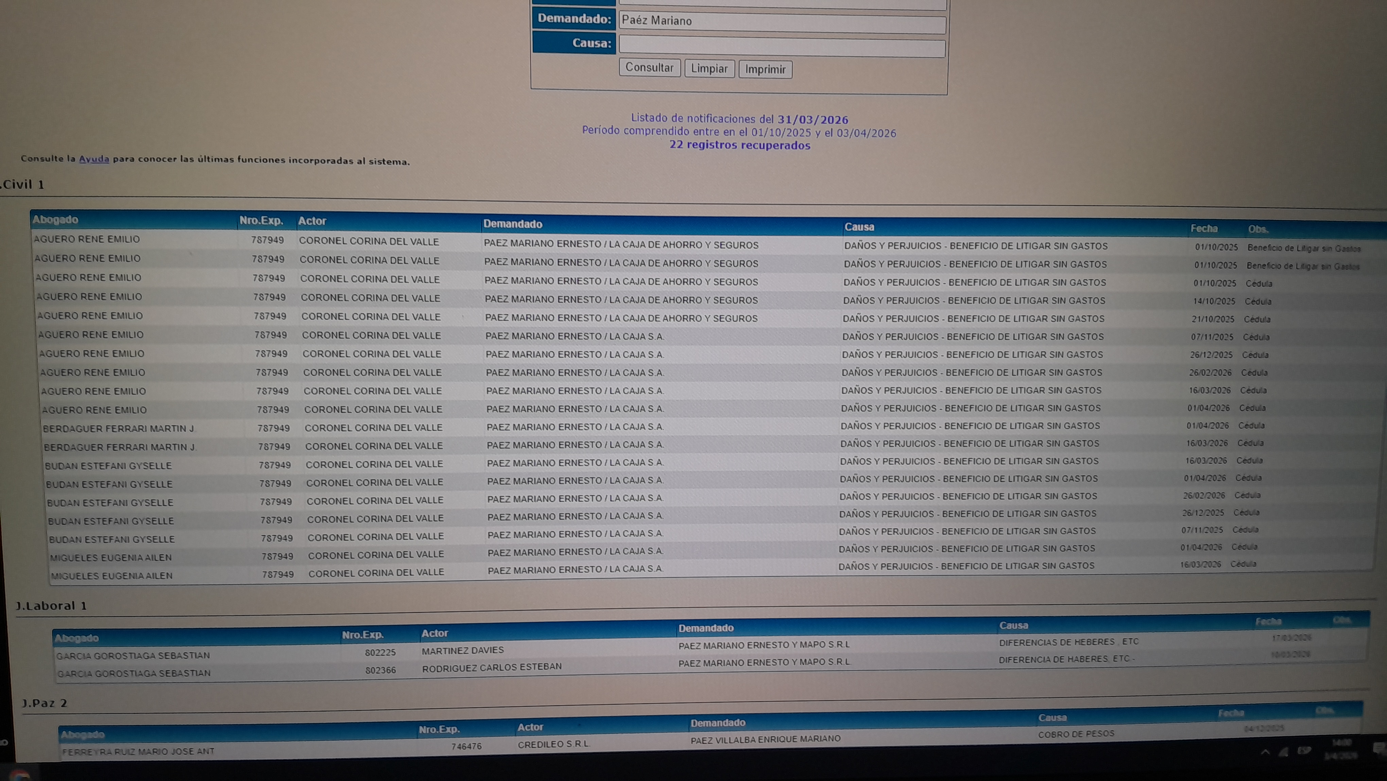Click the Abogado header in Civil 1 table
Image resolution: width=1387 pixels, height=781 pixels.
pyautogui.click(x=55, y=220)
